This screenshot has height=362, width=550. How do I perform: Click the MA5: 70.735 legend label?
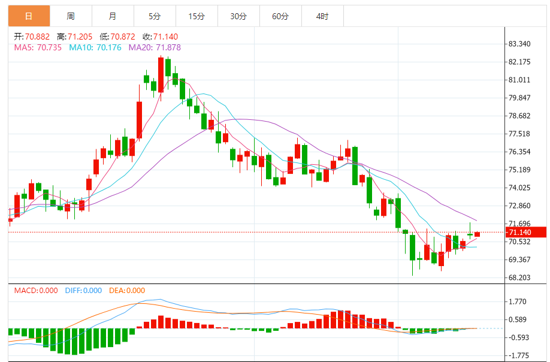38,48
